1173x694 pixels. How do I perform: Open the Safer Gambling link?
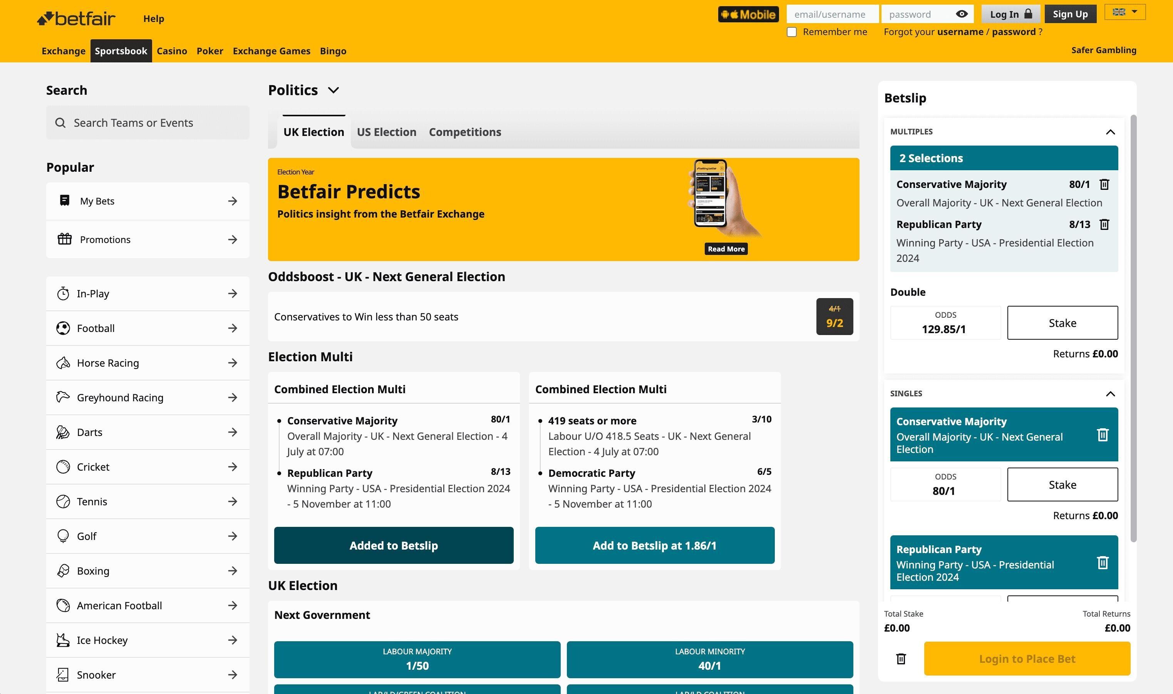1103,50
